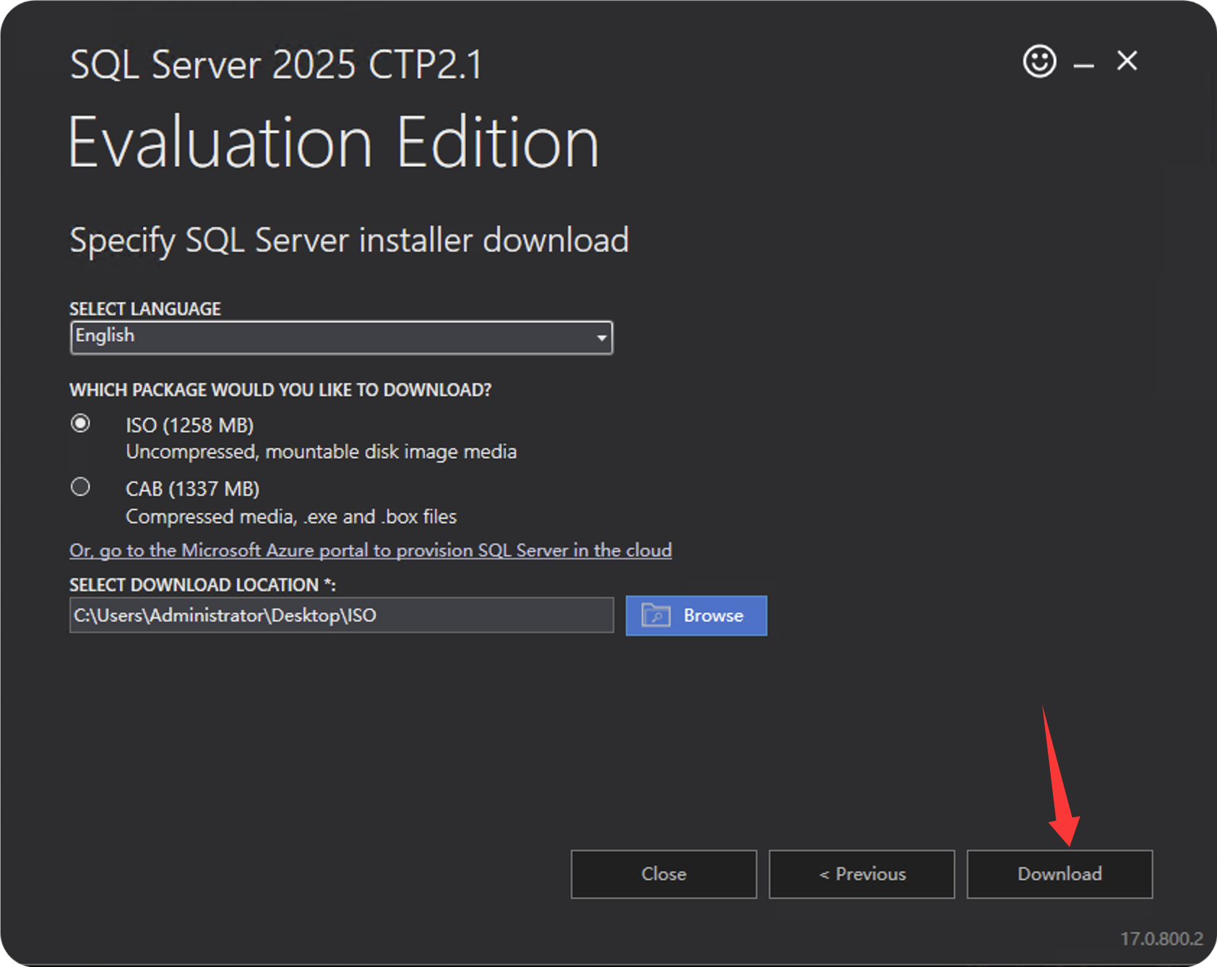Viewport: 1217px width, 967px height.
Task: Click 'SQL Server 2025 CTP2.1' title text
Action: point(276,64)
